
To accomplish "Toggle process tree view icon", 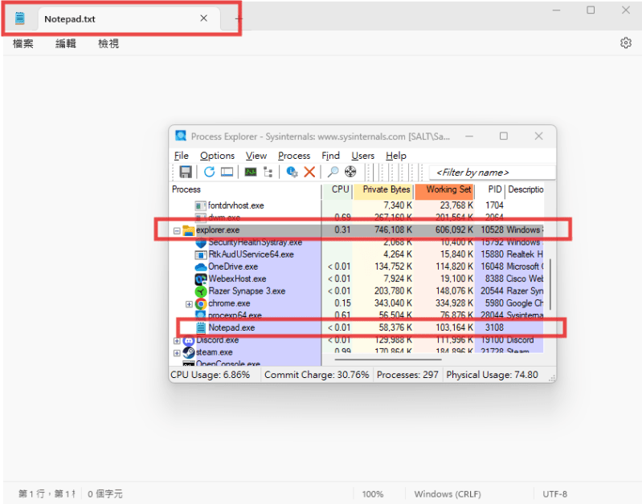I will tap(268, 172).
